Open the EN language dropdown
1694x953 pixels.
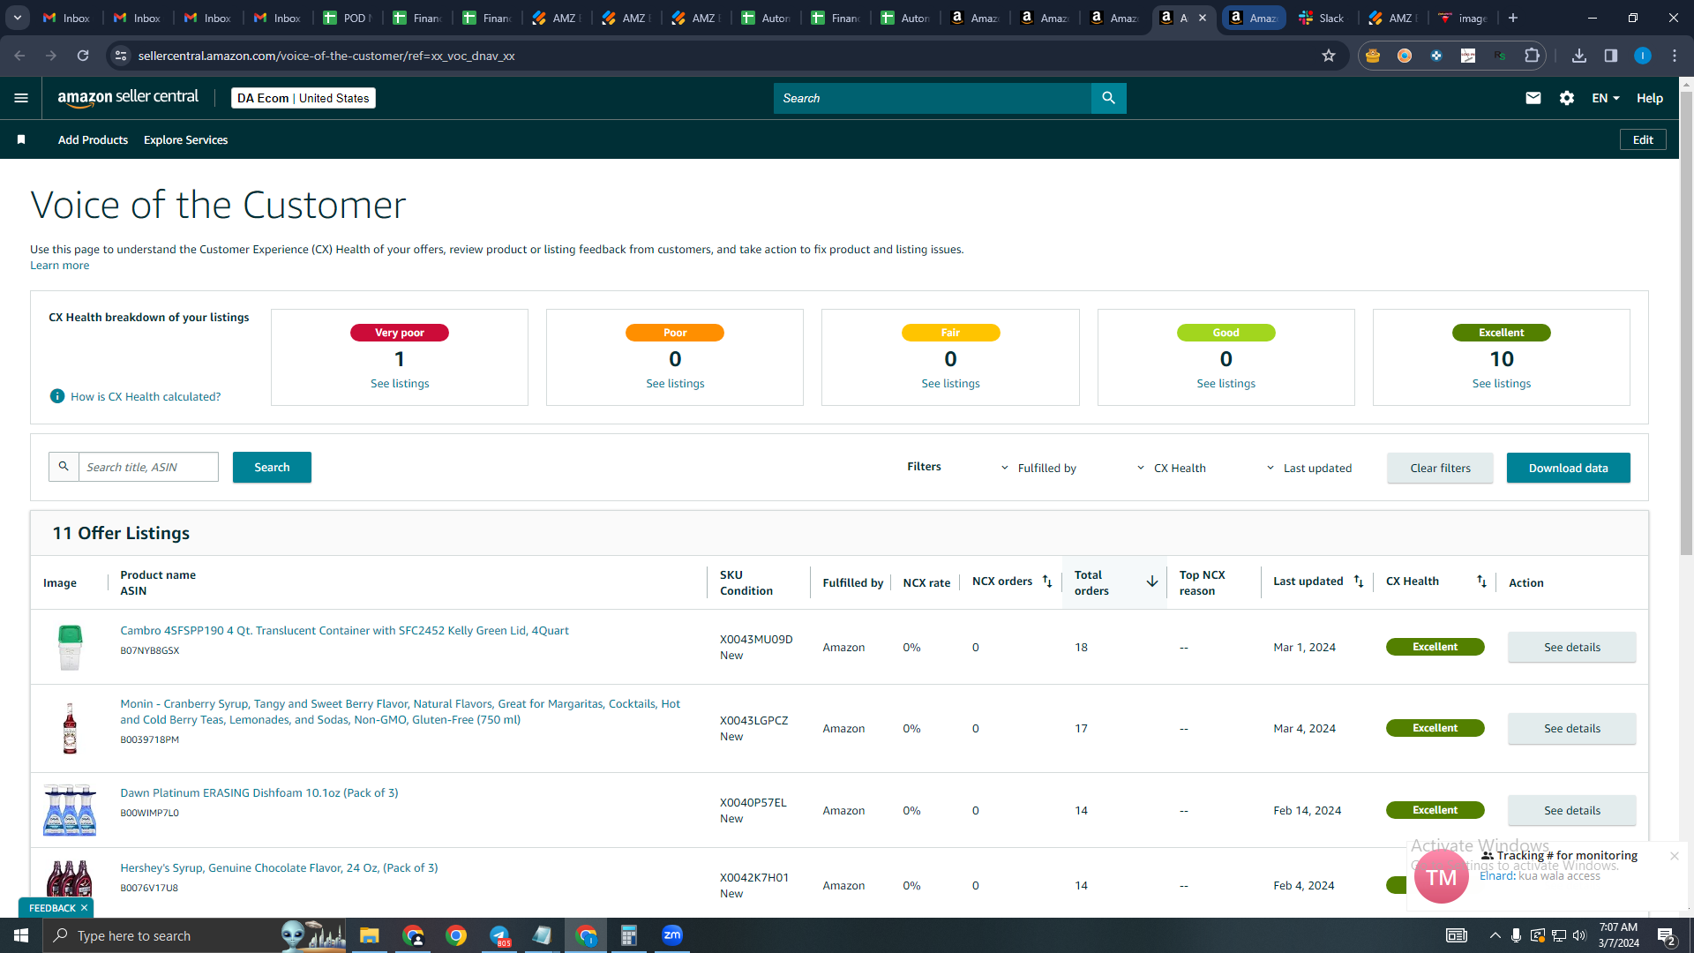pyautogui.click(x=1606, y=98)
